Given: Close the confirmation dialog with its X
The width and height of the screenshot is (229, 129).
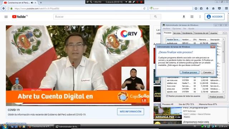Looking at the screenshot, I should point(213,47).
